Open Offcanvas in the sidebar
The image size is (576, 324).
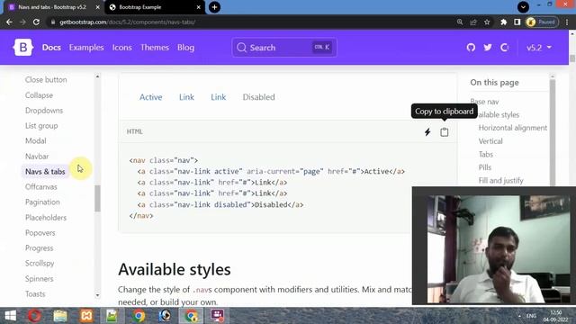pyautogui.click(x=41, y=186)
